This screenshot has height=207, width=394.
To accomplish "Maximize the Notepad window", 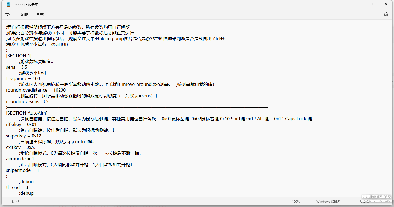I will pos(373,4).
